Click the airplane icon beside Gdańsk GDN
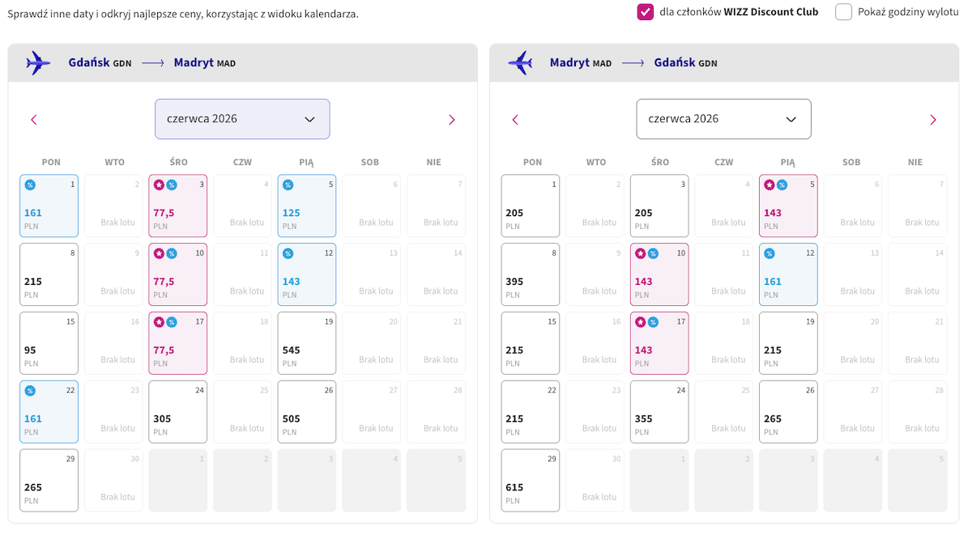 point(38,62)
